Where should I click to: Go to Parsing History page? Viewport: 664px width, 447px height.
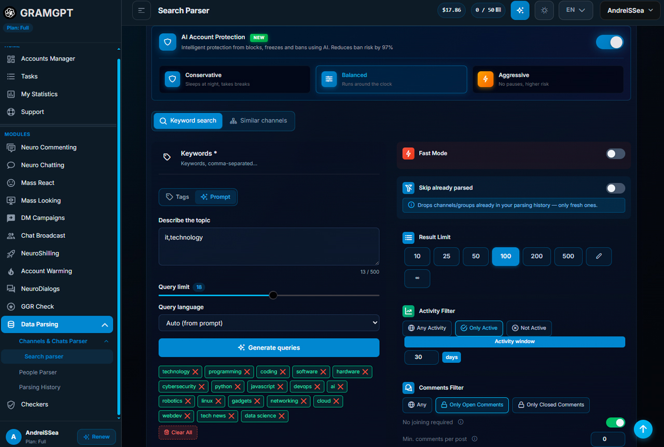[x=40, y=387]
